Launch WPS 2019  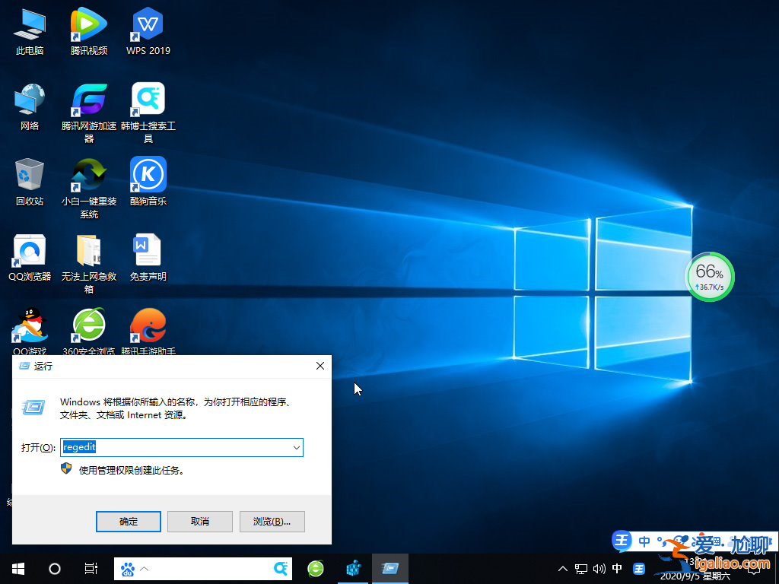pyautogui.click(x=148, y=25)
